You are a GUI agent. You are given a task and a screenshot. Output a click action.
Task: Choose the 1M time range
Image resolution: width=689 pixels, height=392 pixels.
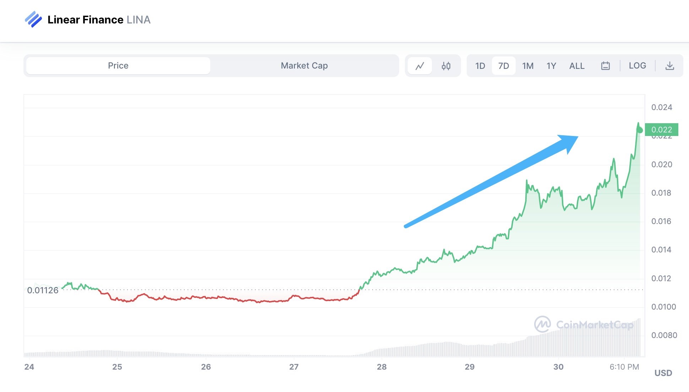tap(528, 66)
